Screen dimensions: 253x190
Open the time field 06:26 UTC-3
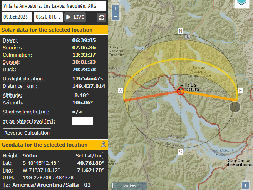coord(48,17)
